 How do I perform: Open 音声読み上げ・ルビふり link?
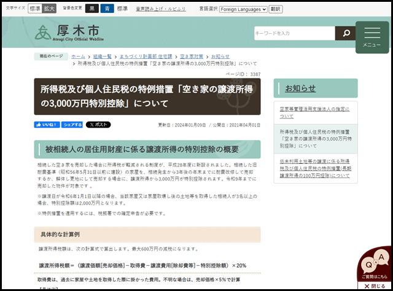point(161,9)
